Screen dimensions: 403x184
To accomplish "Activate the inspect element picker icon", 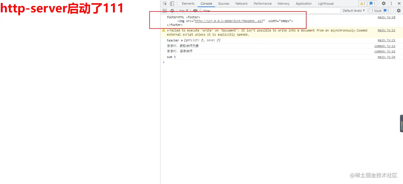I will [165, 4].
